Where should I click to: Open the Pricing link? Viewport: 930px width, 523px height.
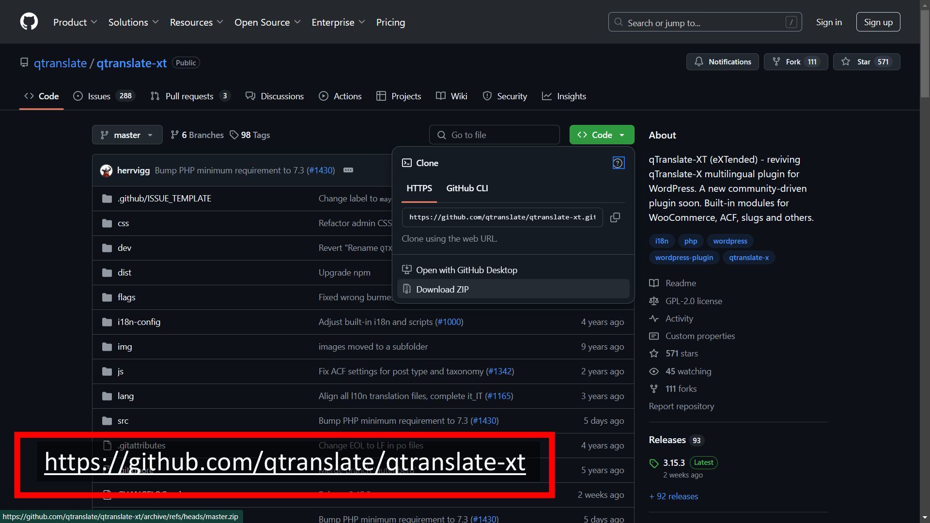tap(390, 22)
